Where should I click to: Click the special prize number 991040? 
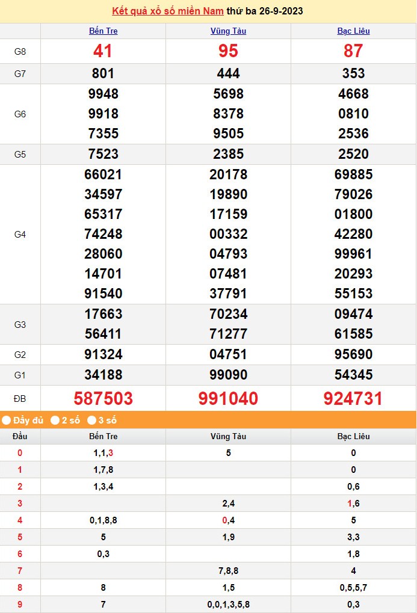click(x=228, y=398)
